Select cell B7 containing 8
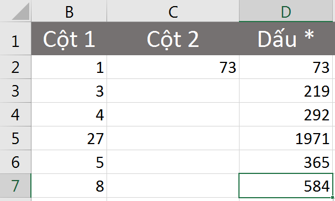 click(x=69, y=186)
